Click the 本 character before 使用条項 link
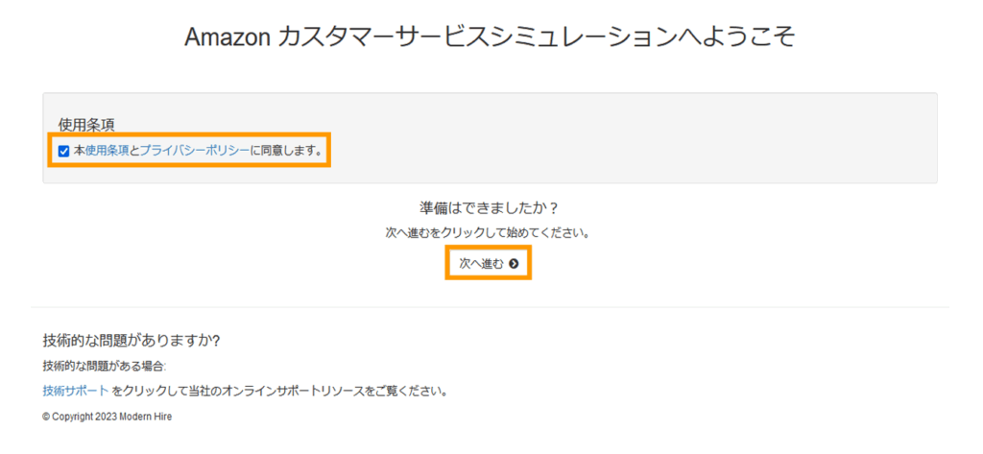 click(x=79, y=151)
